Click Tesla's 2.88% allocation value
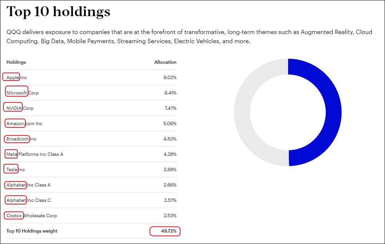 pyautogui.click(x=170, y=170)
